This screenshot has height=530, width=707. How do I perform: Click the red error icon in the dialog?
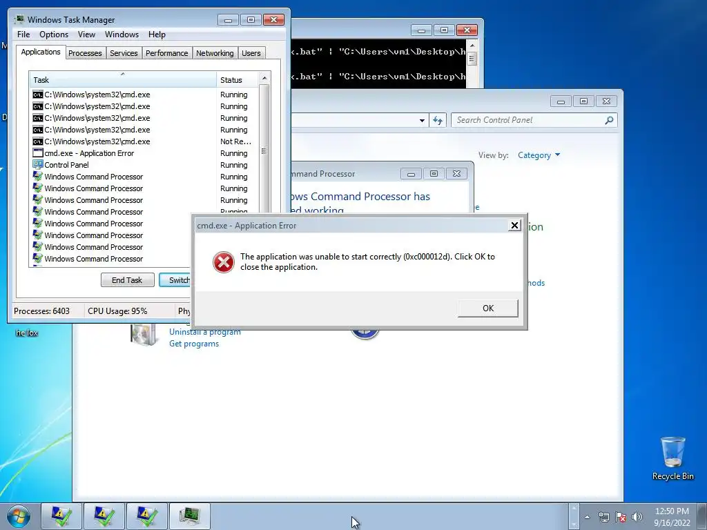click(223, 262)
